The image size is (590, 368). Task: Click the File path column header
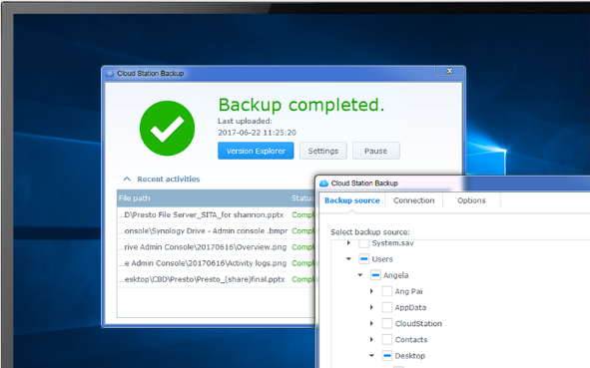pos(135,198)
